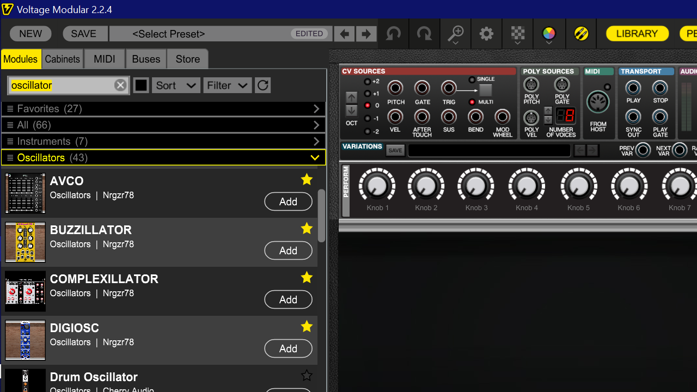Viewport: 697px width, 392px height.
Task: Select the +2 octave LED
Action: point(368,82)
